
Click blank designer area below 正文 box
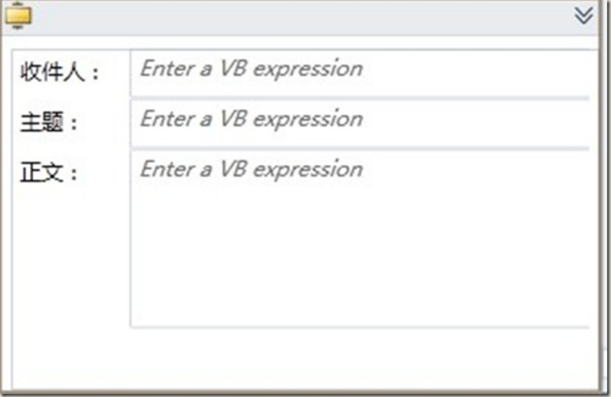(304, 358)
